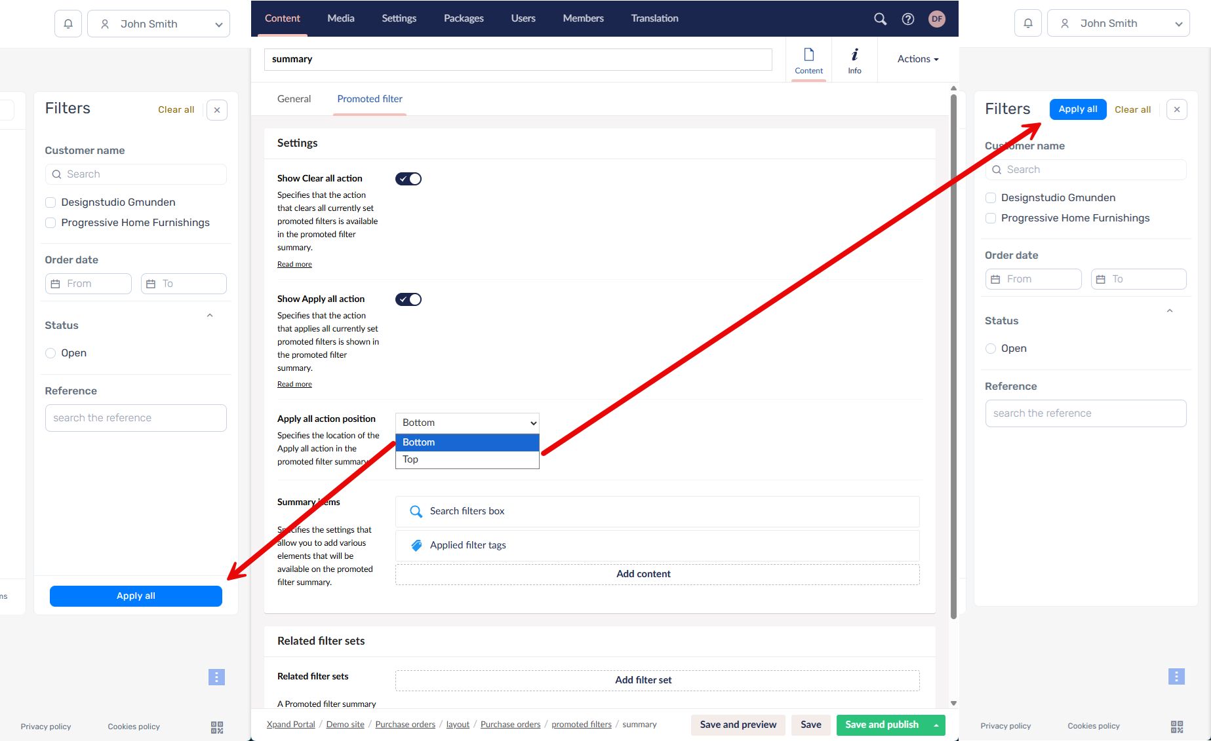The image size is (1211, 741).
Task: Open the help question mark icon
Action: (908, 19)
